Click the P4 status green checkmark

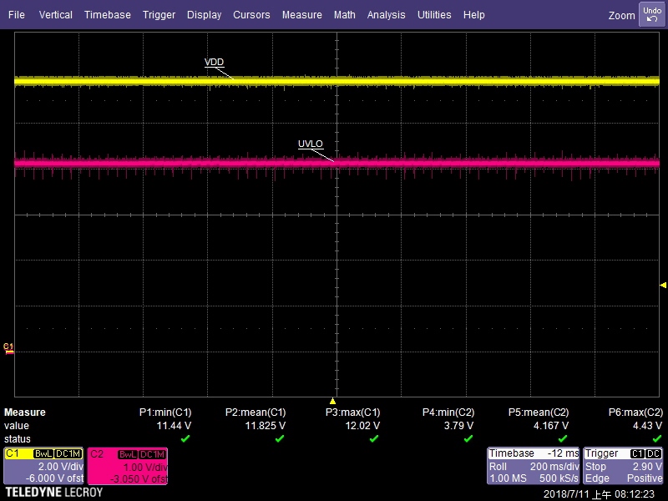[x=468, y=438]
